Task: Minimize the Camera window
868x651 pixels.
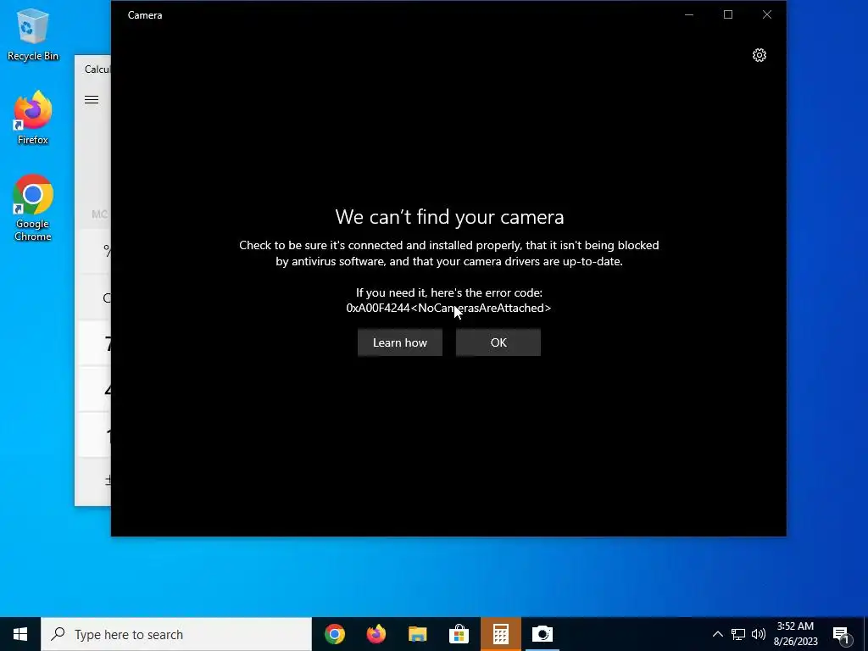Action: tap(689, 15)
